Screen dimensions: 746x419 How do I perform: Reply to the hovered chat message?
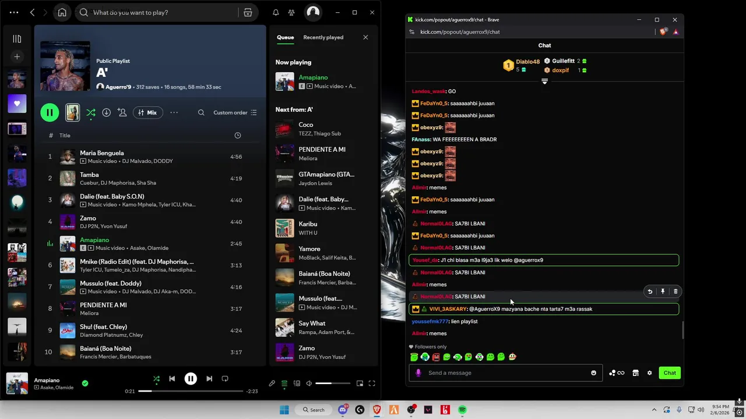[x=650, y=292]
